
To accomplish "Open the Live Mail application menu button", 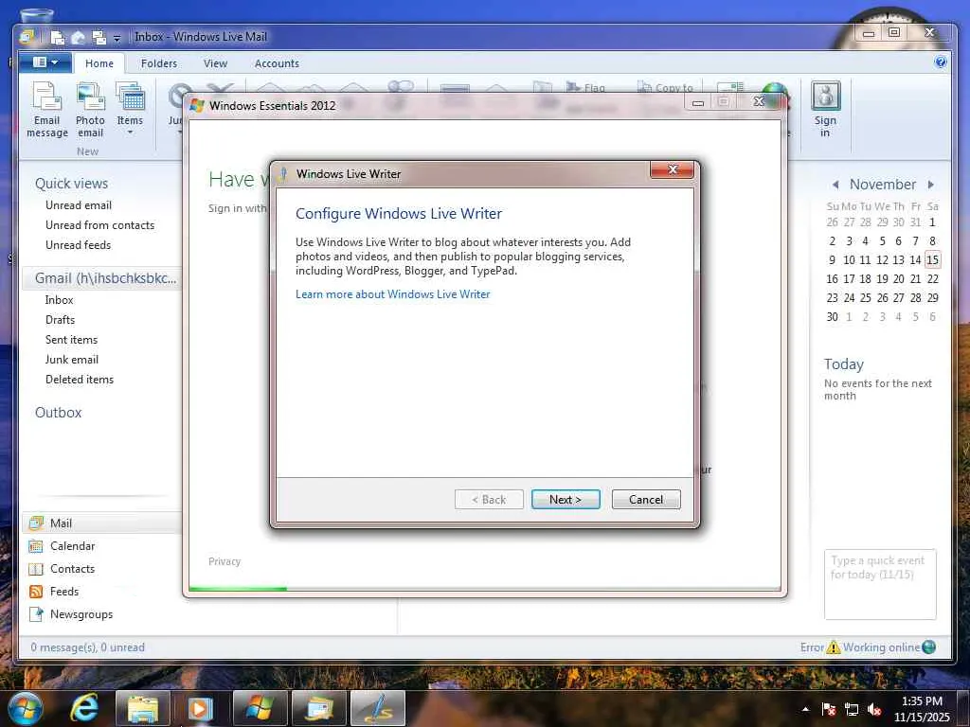I will 45,62.
